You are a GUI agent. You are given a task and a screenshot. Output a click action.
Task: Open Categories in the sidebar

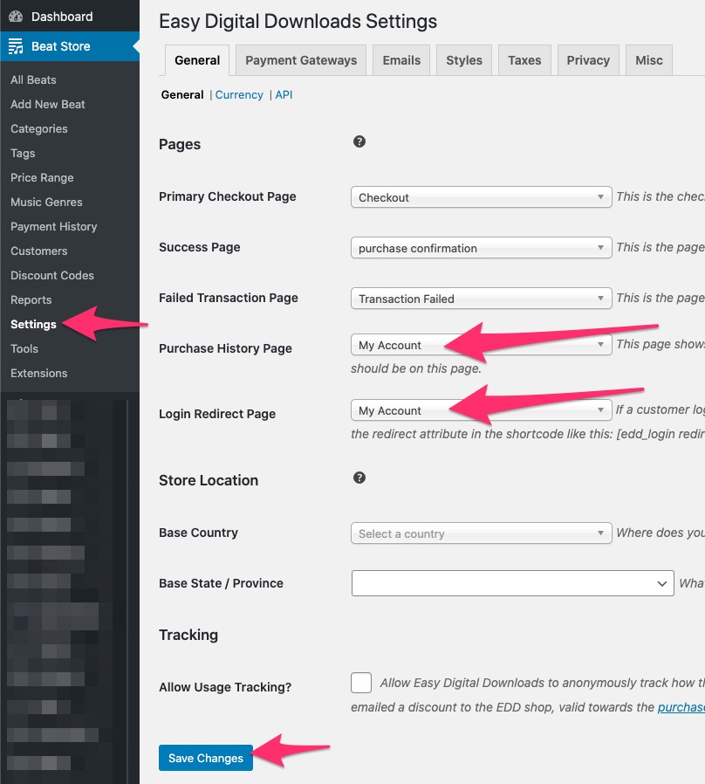click(39, 129)
